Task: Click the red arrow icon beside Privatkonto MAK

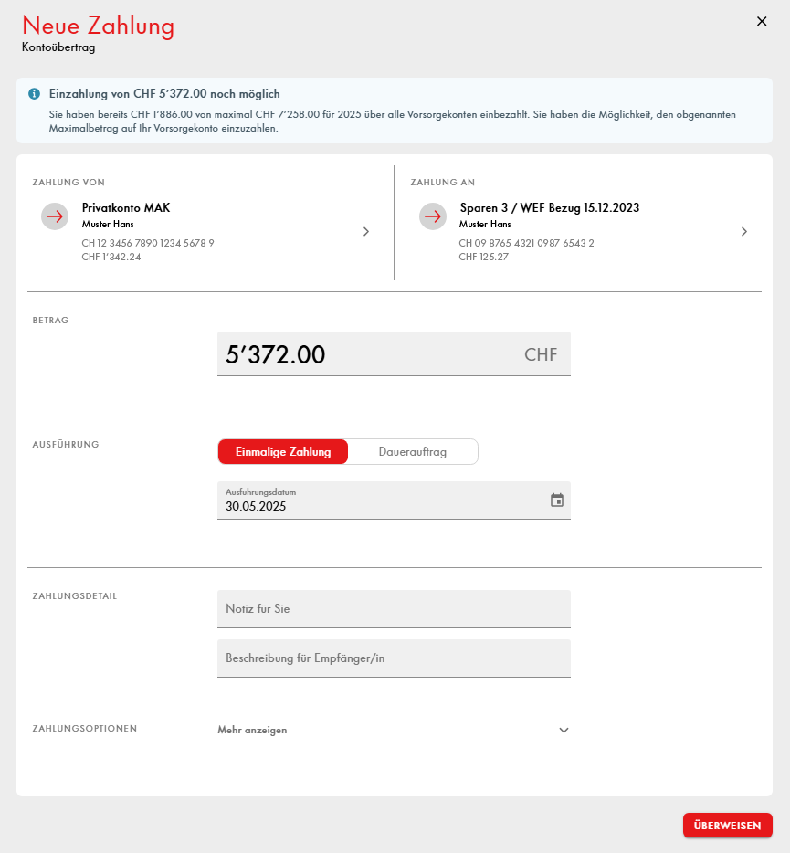Action: 55,216
